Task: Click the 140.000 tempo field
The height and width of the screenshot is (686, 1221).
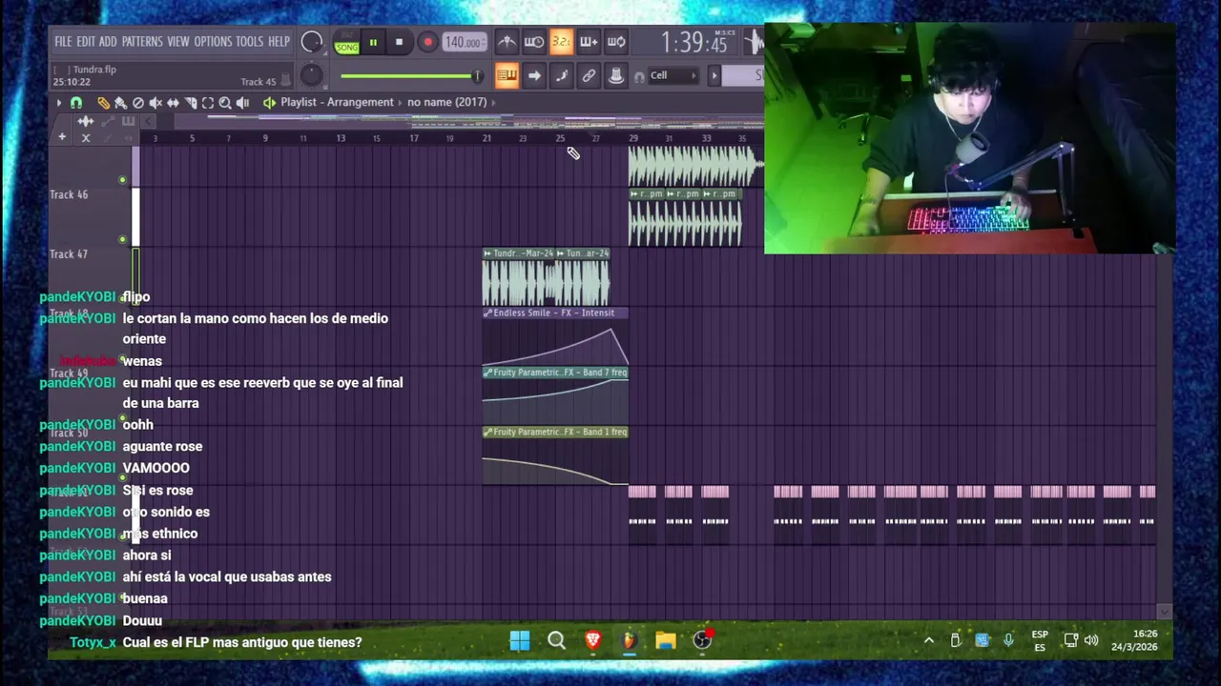Action: (464, 42)
